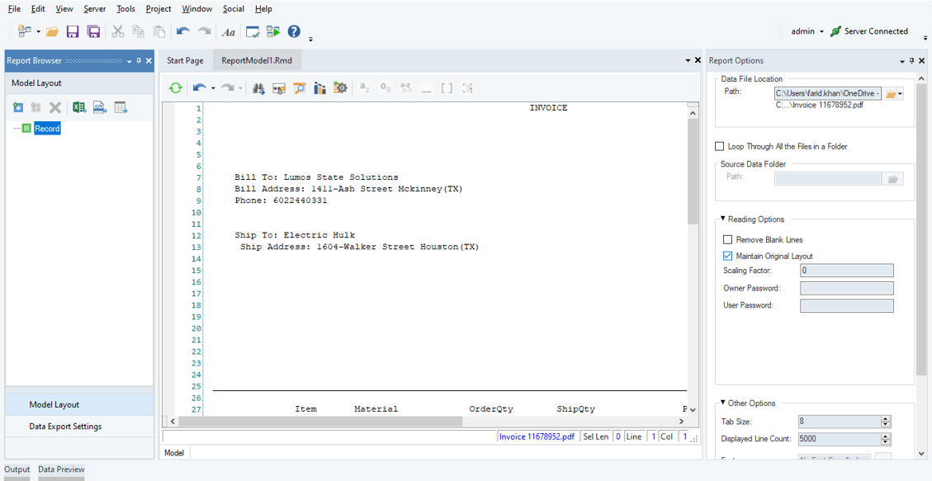Open the Help question mark icon
This screenshot has width=932, height=481.
(294, 31)
